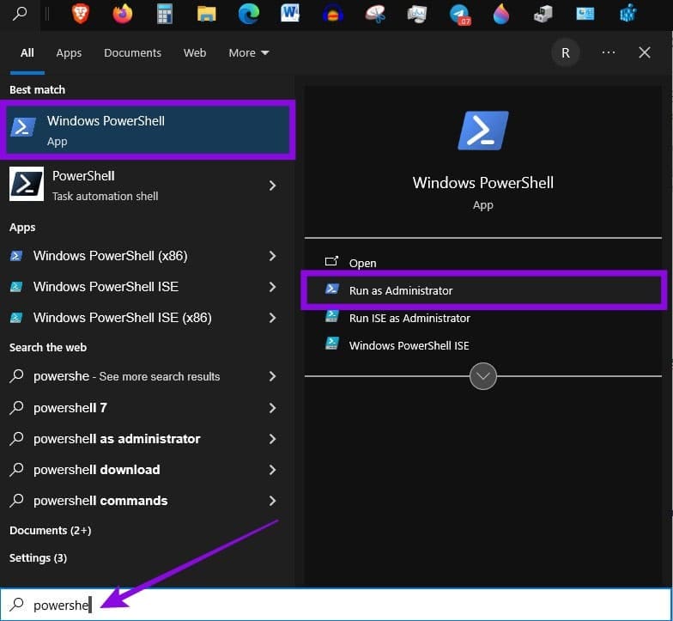The image size is (673, 621).
Task: Launch Microsoft Edge from the taskbar
Action: tap(249, 14)
